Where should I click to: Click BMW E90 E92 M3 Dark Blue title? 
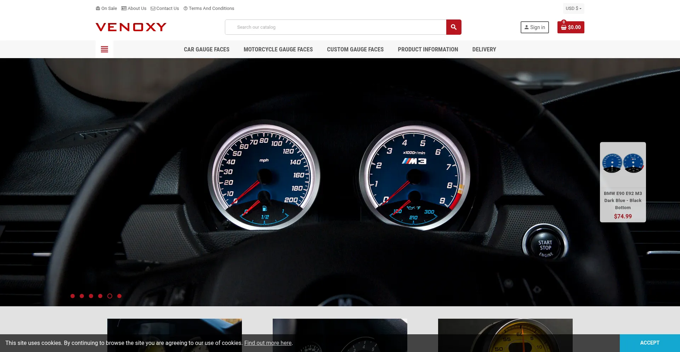coord(623,200)
